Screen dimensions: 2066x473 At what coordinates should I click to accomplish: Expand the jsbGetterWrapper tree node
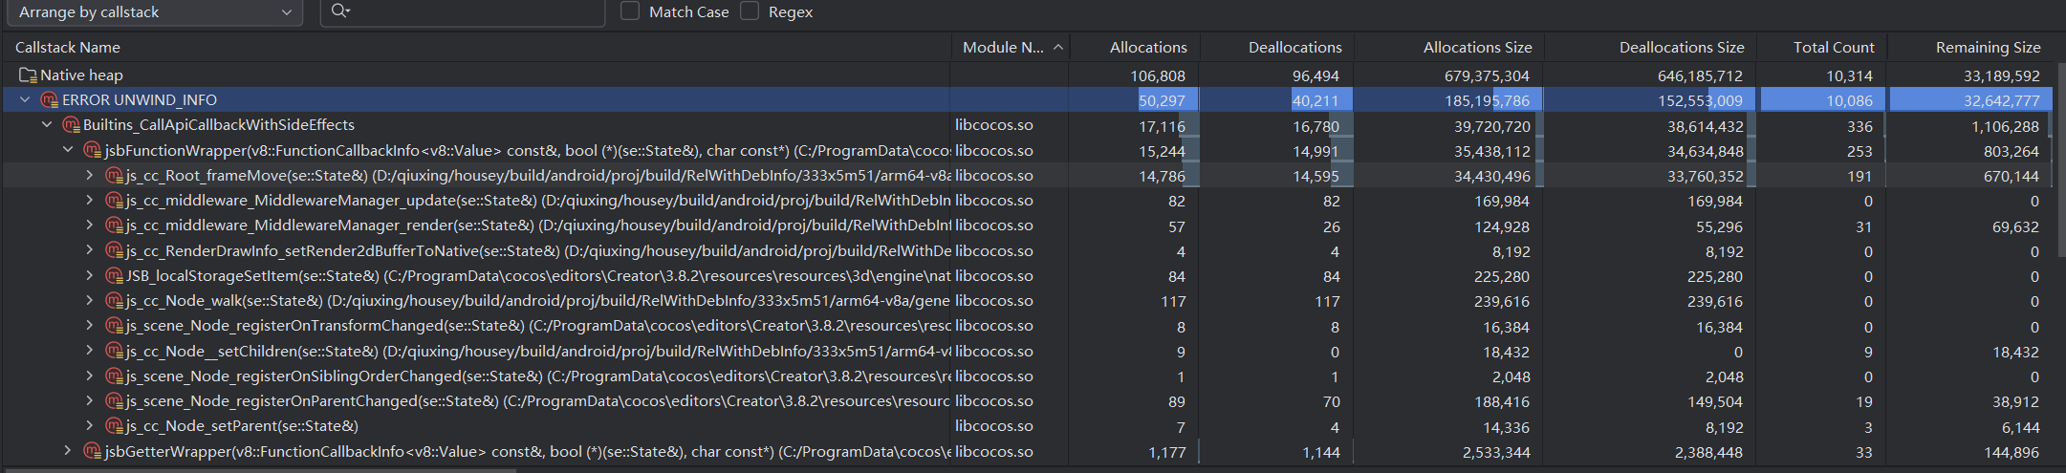67,451
